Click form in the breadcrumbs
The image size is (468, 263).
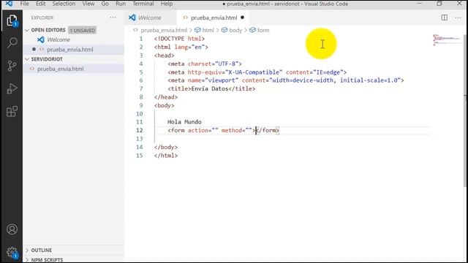(x=263, y=30)
